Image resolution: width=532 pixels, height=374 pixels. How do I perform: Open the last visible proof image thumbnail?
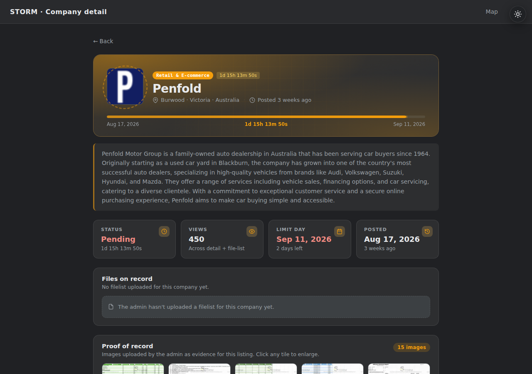[x=399, y=369]
